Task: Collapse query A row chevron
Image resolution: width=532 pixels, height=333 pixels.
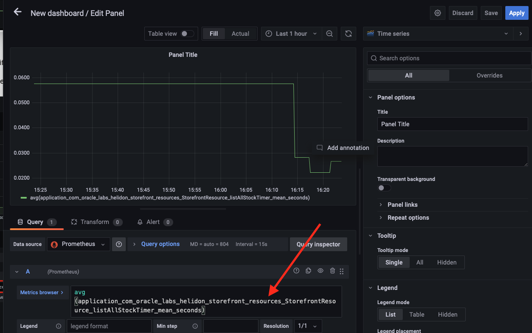Action: [x=17, y=271]
